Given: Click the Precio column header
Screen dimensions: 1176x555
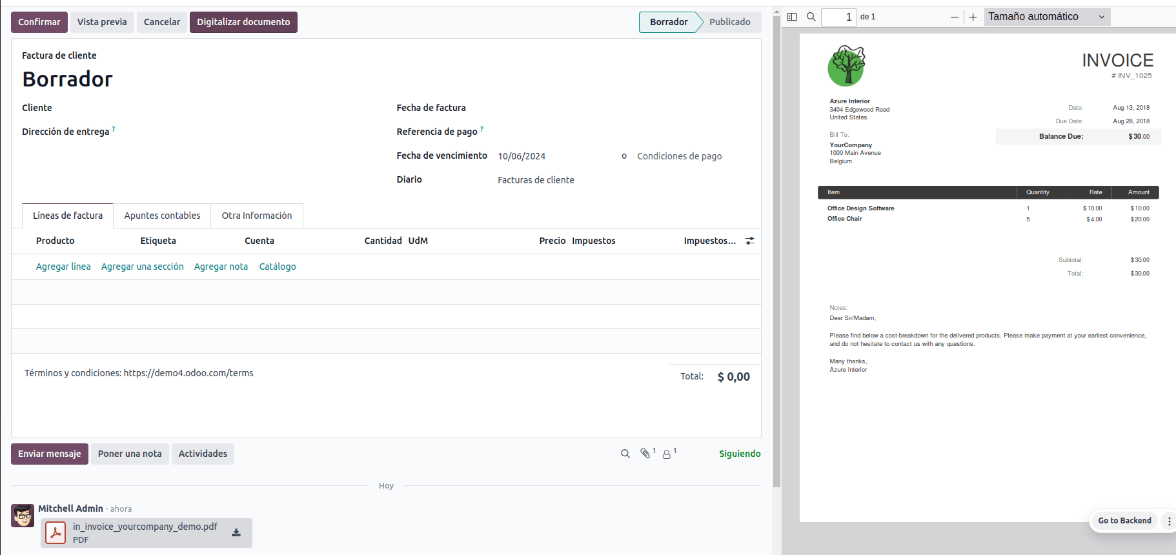Looking at the screenshot, I should [553, 241].
